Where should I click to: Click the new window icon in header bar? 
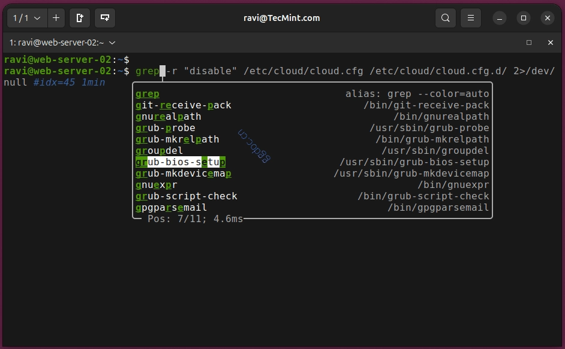click(x=105, y=18)
